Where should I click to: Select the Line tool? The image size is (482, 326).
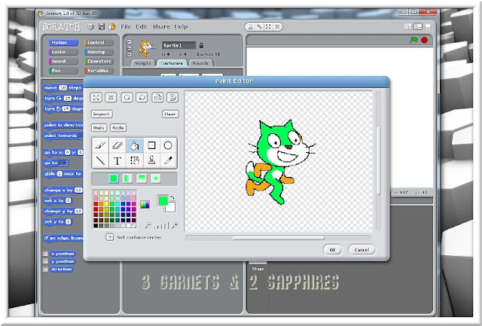(100, 160)
